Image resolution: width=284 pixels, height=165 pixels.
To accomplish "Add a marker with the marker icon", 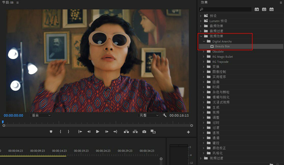I will pyautogui.click(x=51, y=132).
